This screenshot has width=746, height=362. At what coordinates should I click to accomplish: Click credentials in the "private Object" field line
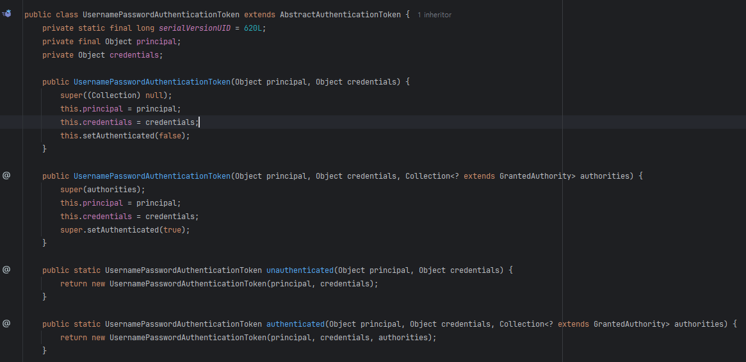pos(134,54)
